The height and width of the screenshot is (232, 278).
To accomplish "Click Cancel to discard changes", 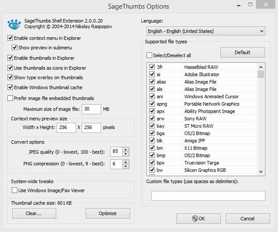I will [247, 218].
